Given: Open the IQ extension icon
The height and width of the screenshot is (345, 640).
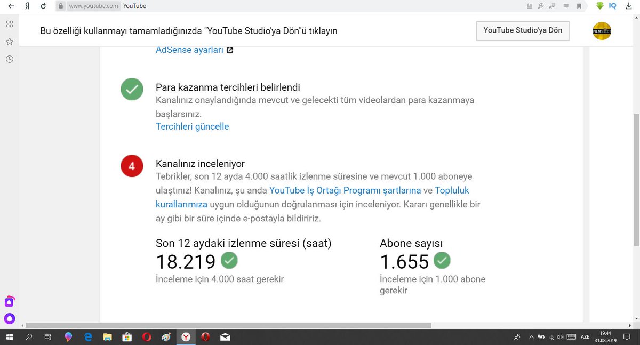Looking at the screenshot, I should tap(613, 6).
